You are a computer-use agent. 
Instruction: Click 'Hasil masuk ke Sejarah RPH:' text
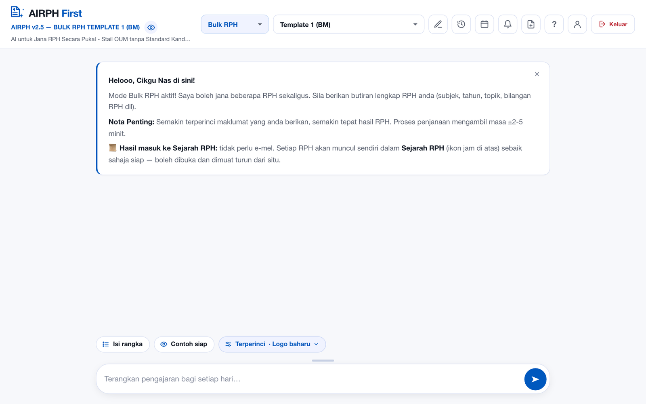pyautogui.click(x=168, y=148)
